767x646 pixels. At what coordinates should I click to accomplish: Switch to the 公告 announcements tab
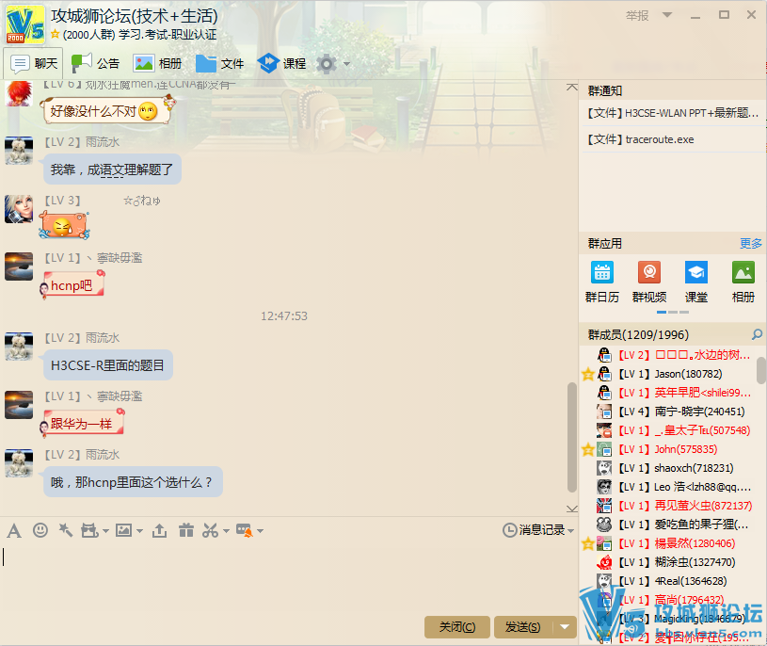pyautogui.click(x=96, y=63)
